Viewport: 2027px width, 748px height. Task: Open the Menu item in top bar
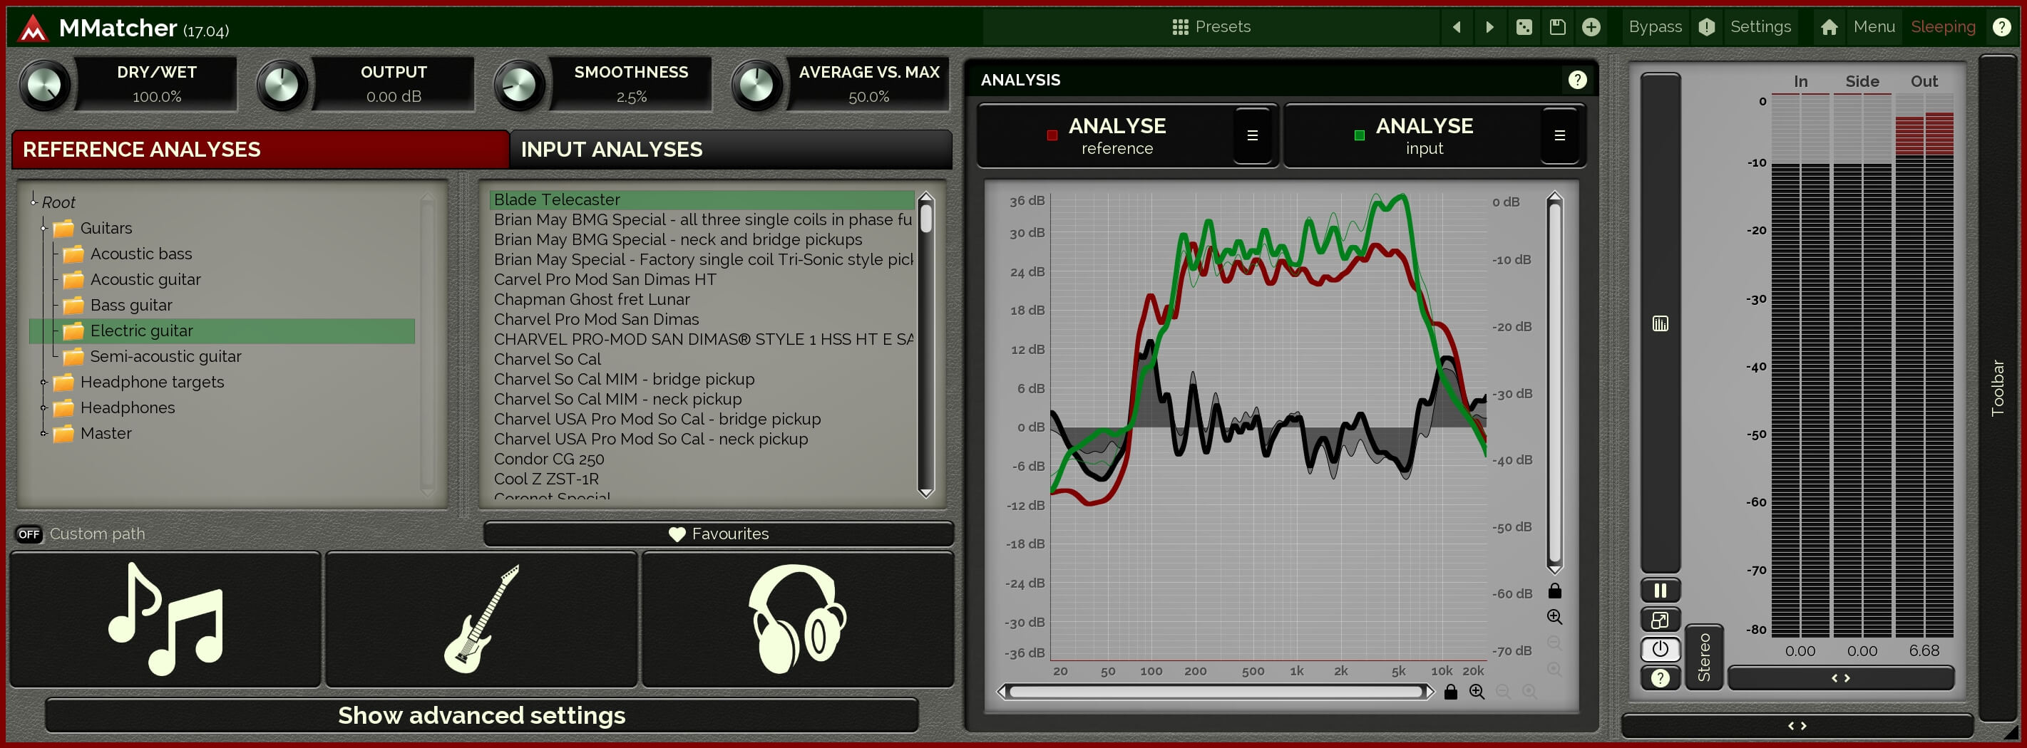pos(1874,27)
